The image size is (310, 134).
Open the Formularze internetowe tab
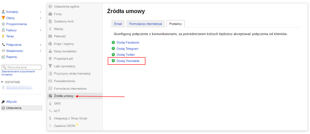coord(146,24)
